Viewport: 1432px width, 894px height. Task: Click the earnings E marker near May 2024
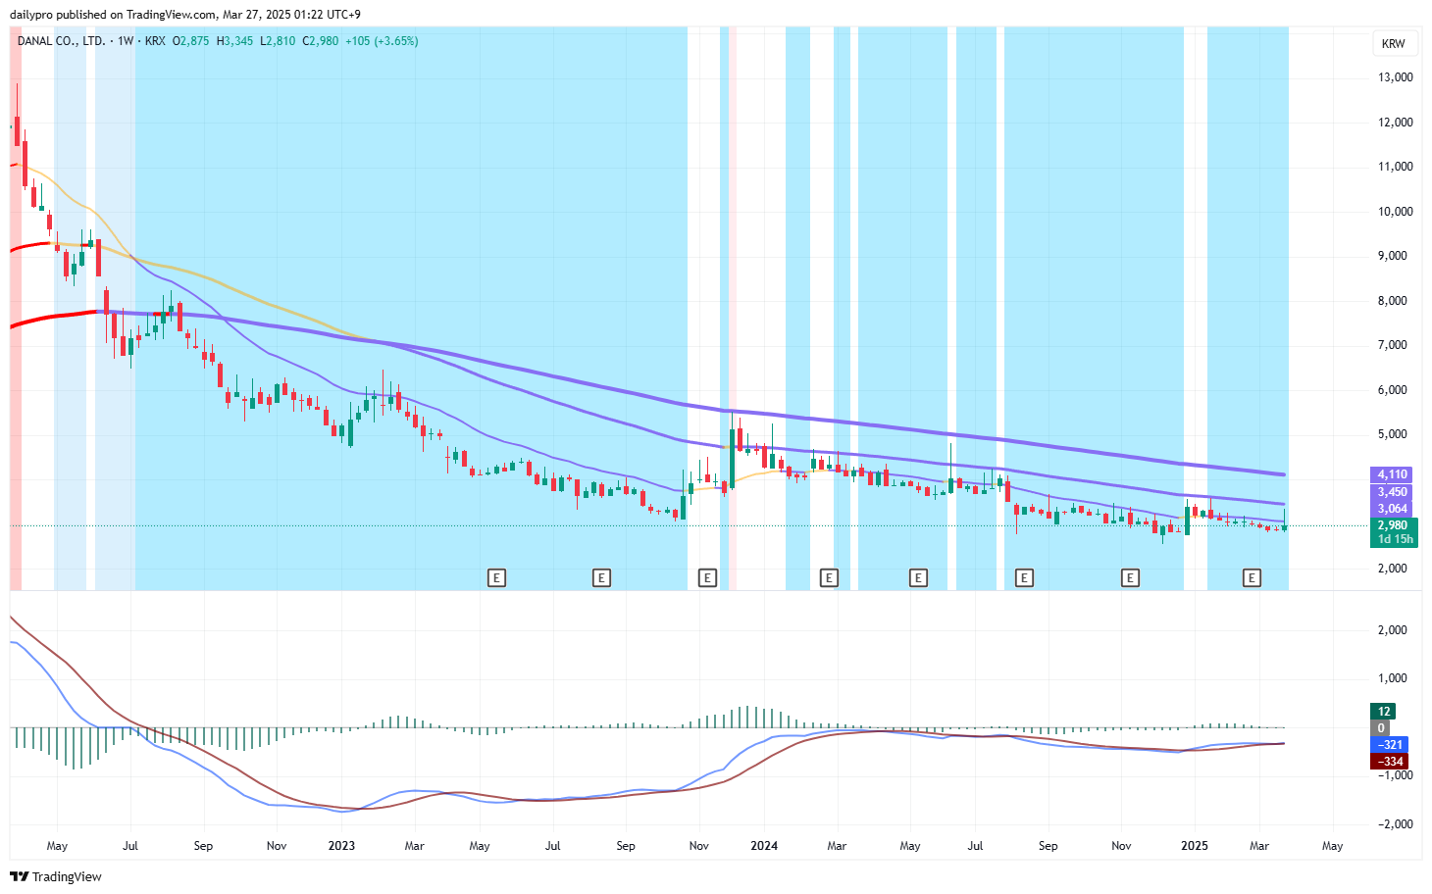pyautogui.click(x=918, y=578)
